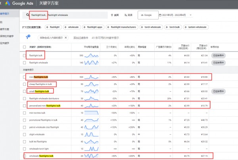Click the 已在帐号中 badge on small flashlights bulk row

tap(219, 91)
